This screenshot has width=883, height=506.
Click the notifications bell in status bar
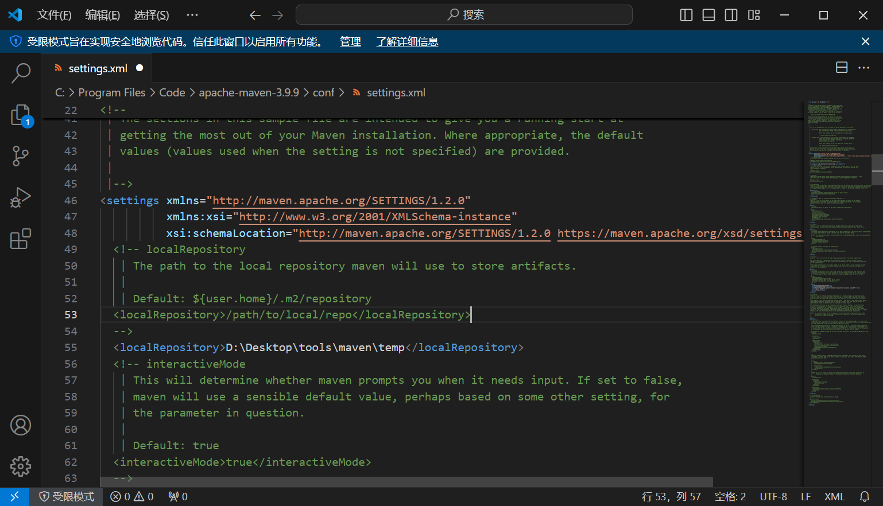(x=864, y=496)
